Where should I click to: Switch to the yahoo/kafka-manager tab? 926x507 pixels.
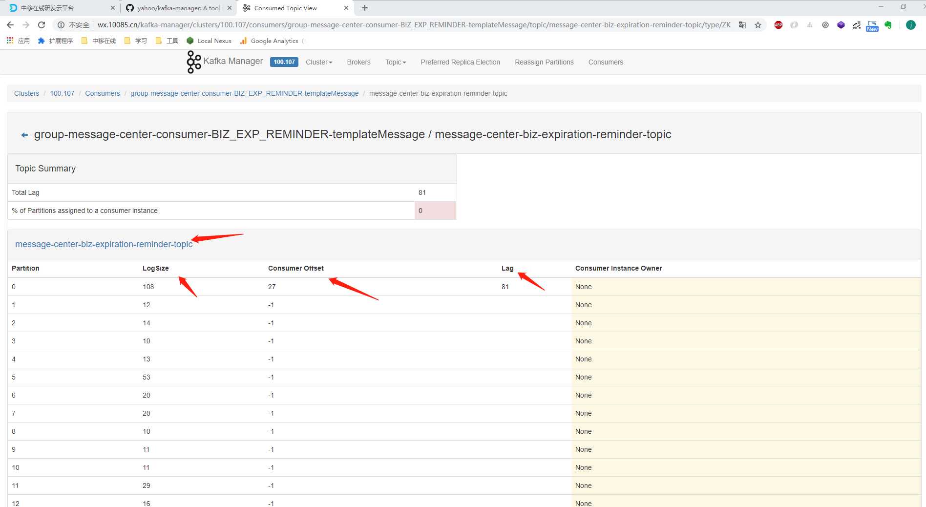point(178,8)
